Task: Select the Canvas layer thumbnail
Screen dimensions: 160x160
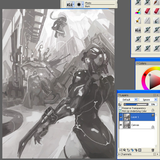Action: (127, 125)
